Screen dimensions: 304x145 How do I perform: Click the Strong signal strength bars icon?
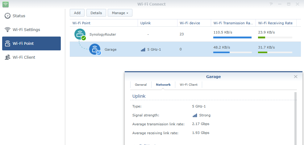(x=195, y=116)
